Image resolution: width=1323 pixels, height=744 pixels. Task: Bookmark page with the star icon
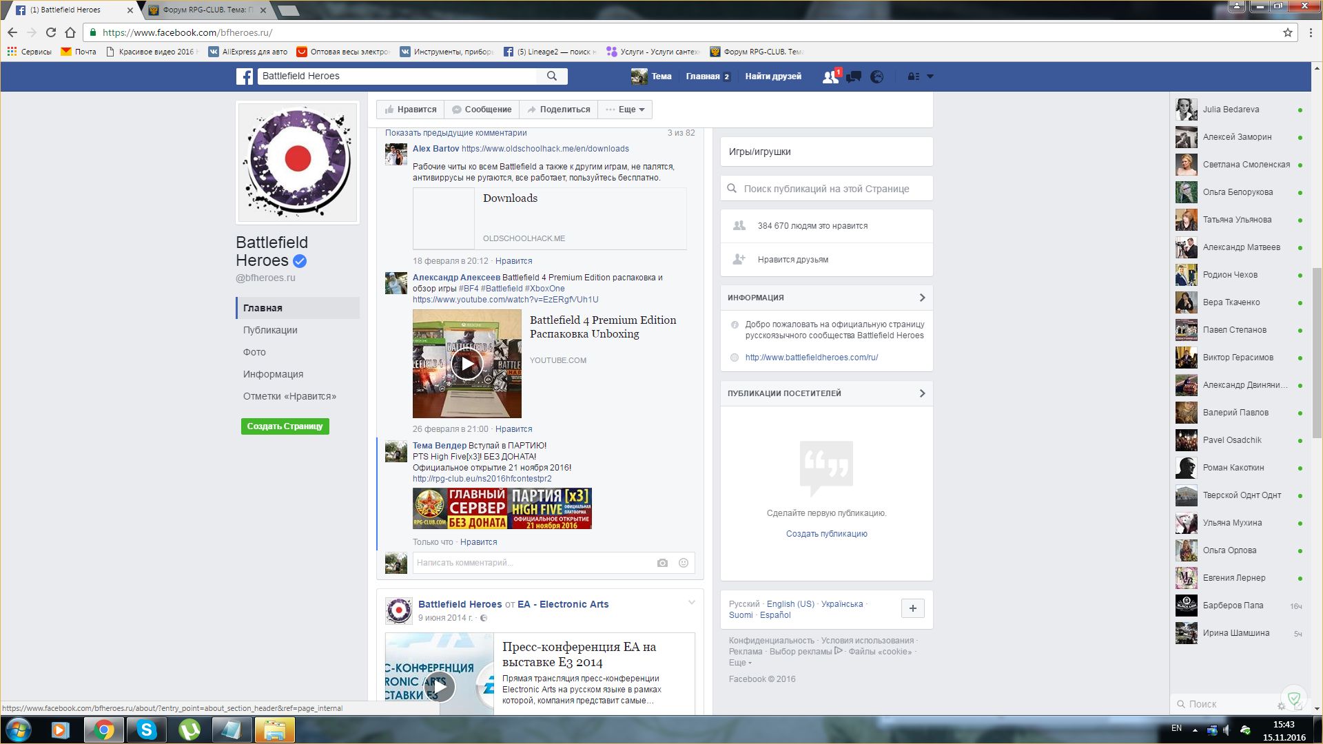(x=1287, y=32)
